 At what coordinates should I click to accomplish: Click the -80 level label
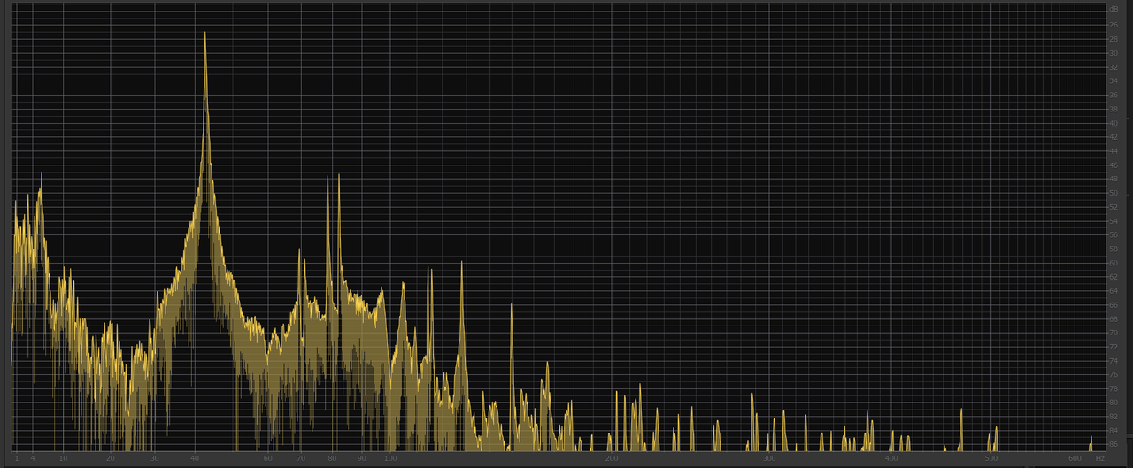[1113, 403]
